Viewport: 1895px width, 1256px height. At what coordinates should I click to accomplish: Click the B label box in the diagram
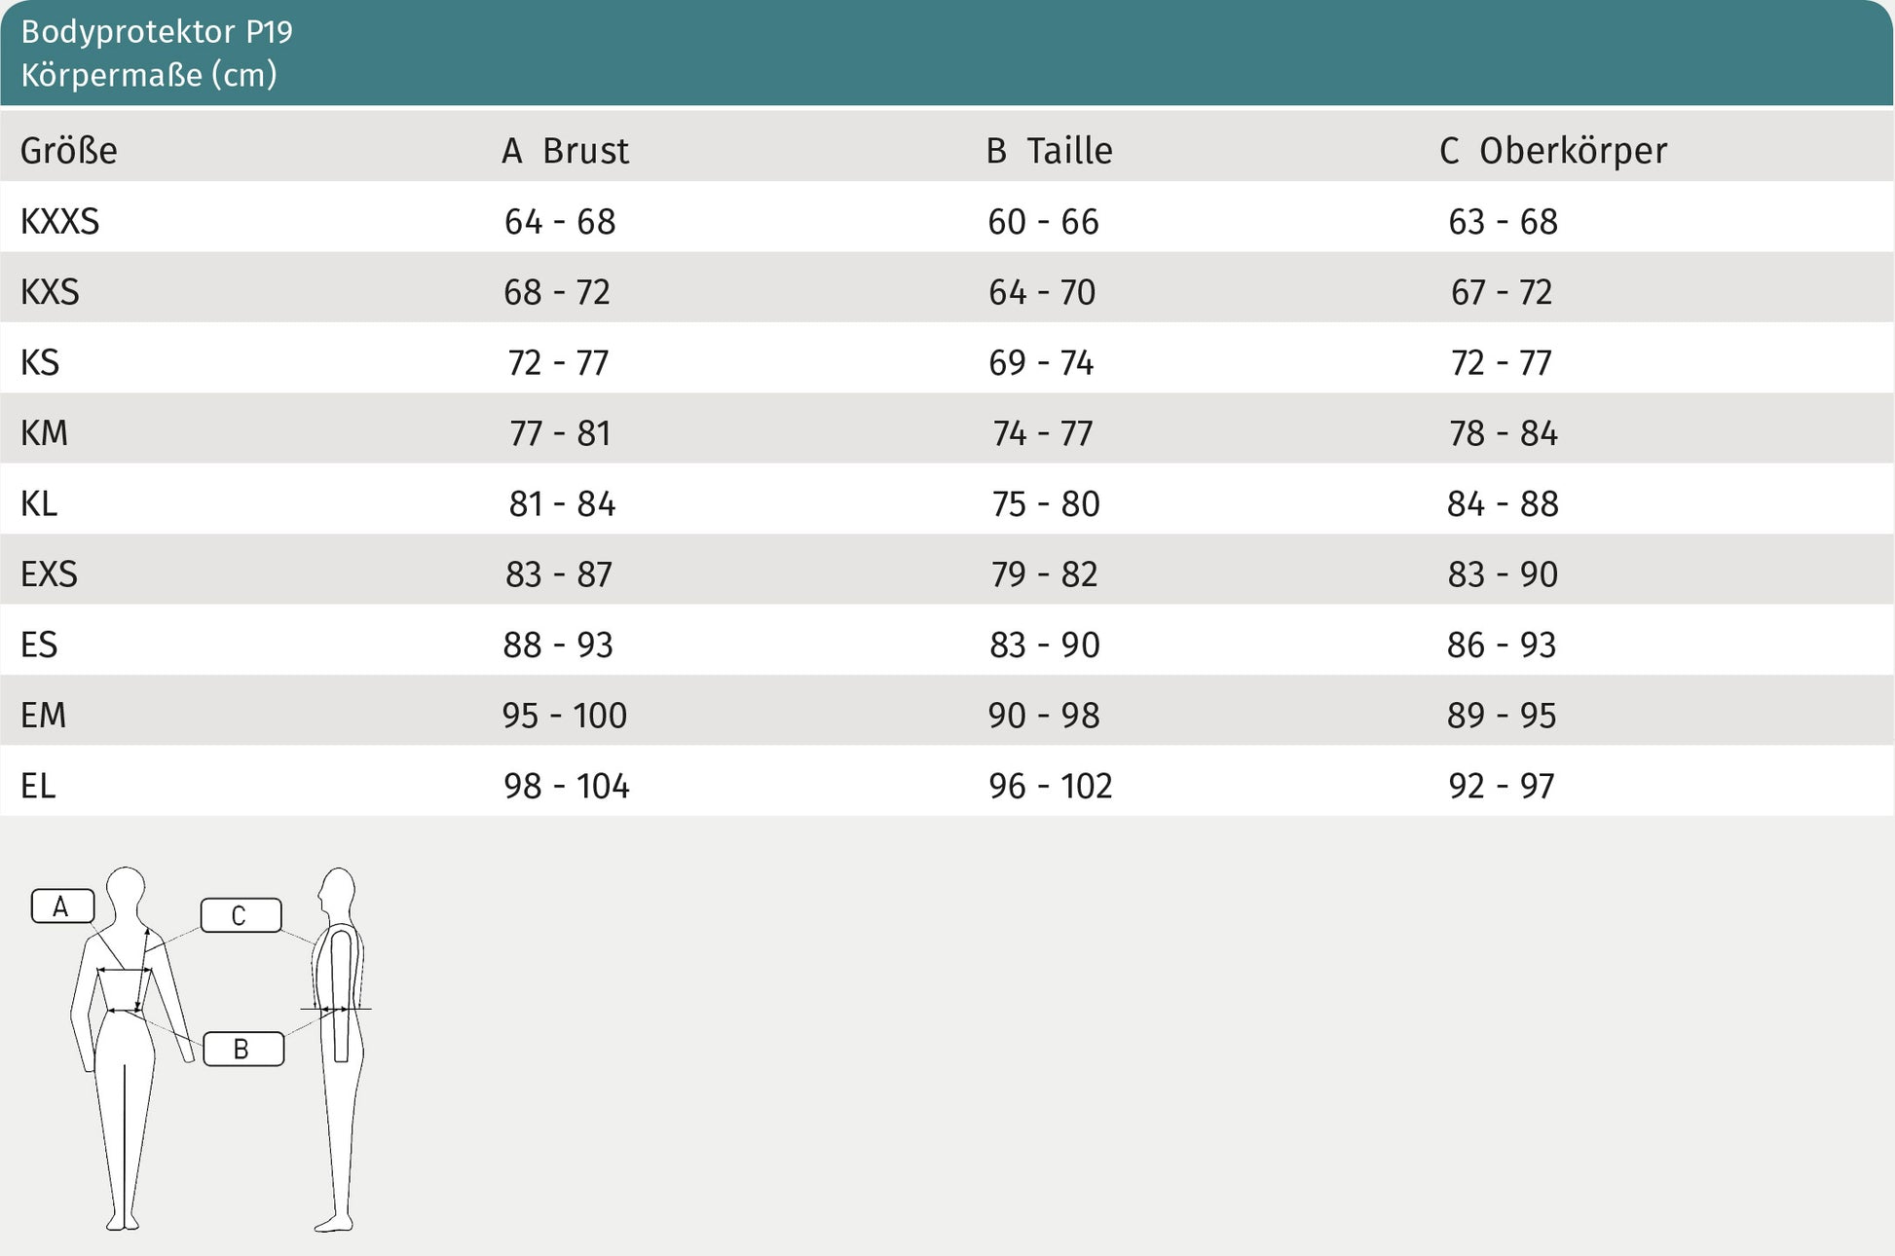point(242,1049)
